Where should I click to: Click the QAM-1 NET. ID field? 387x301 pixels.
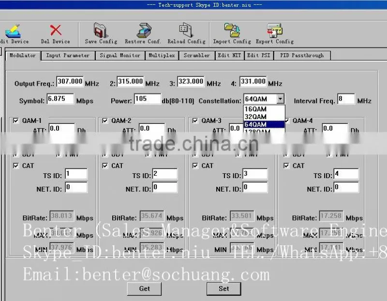click(x=76, y=187)
